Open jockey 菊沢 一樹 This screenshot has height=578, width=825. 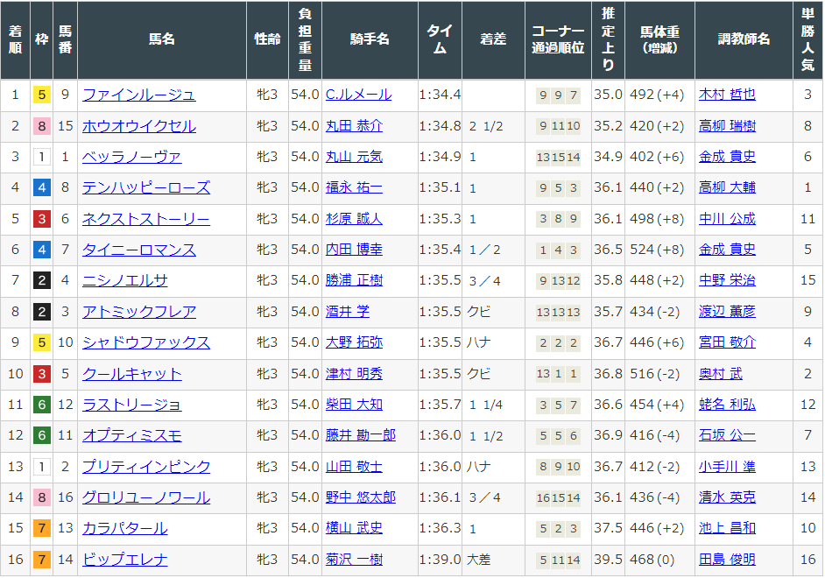(354, 560)
